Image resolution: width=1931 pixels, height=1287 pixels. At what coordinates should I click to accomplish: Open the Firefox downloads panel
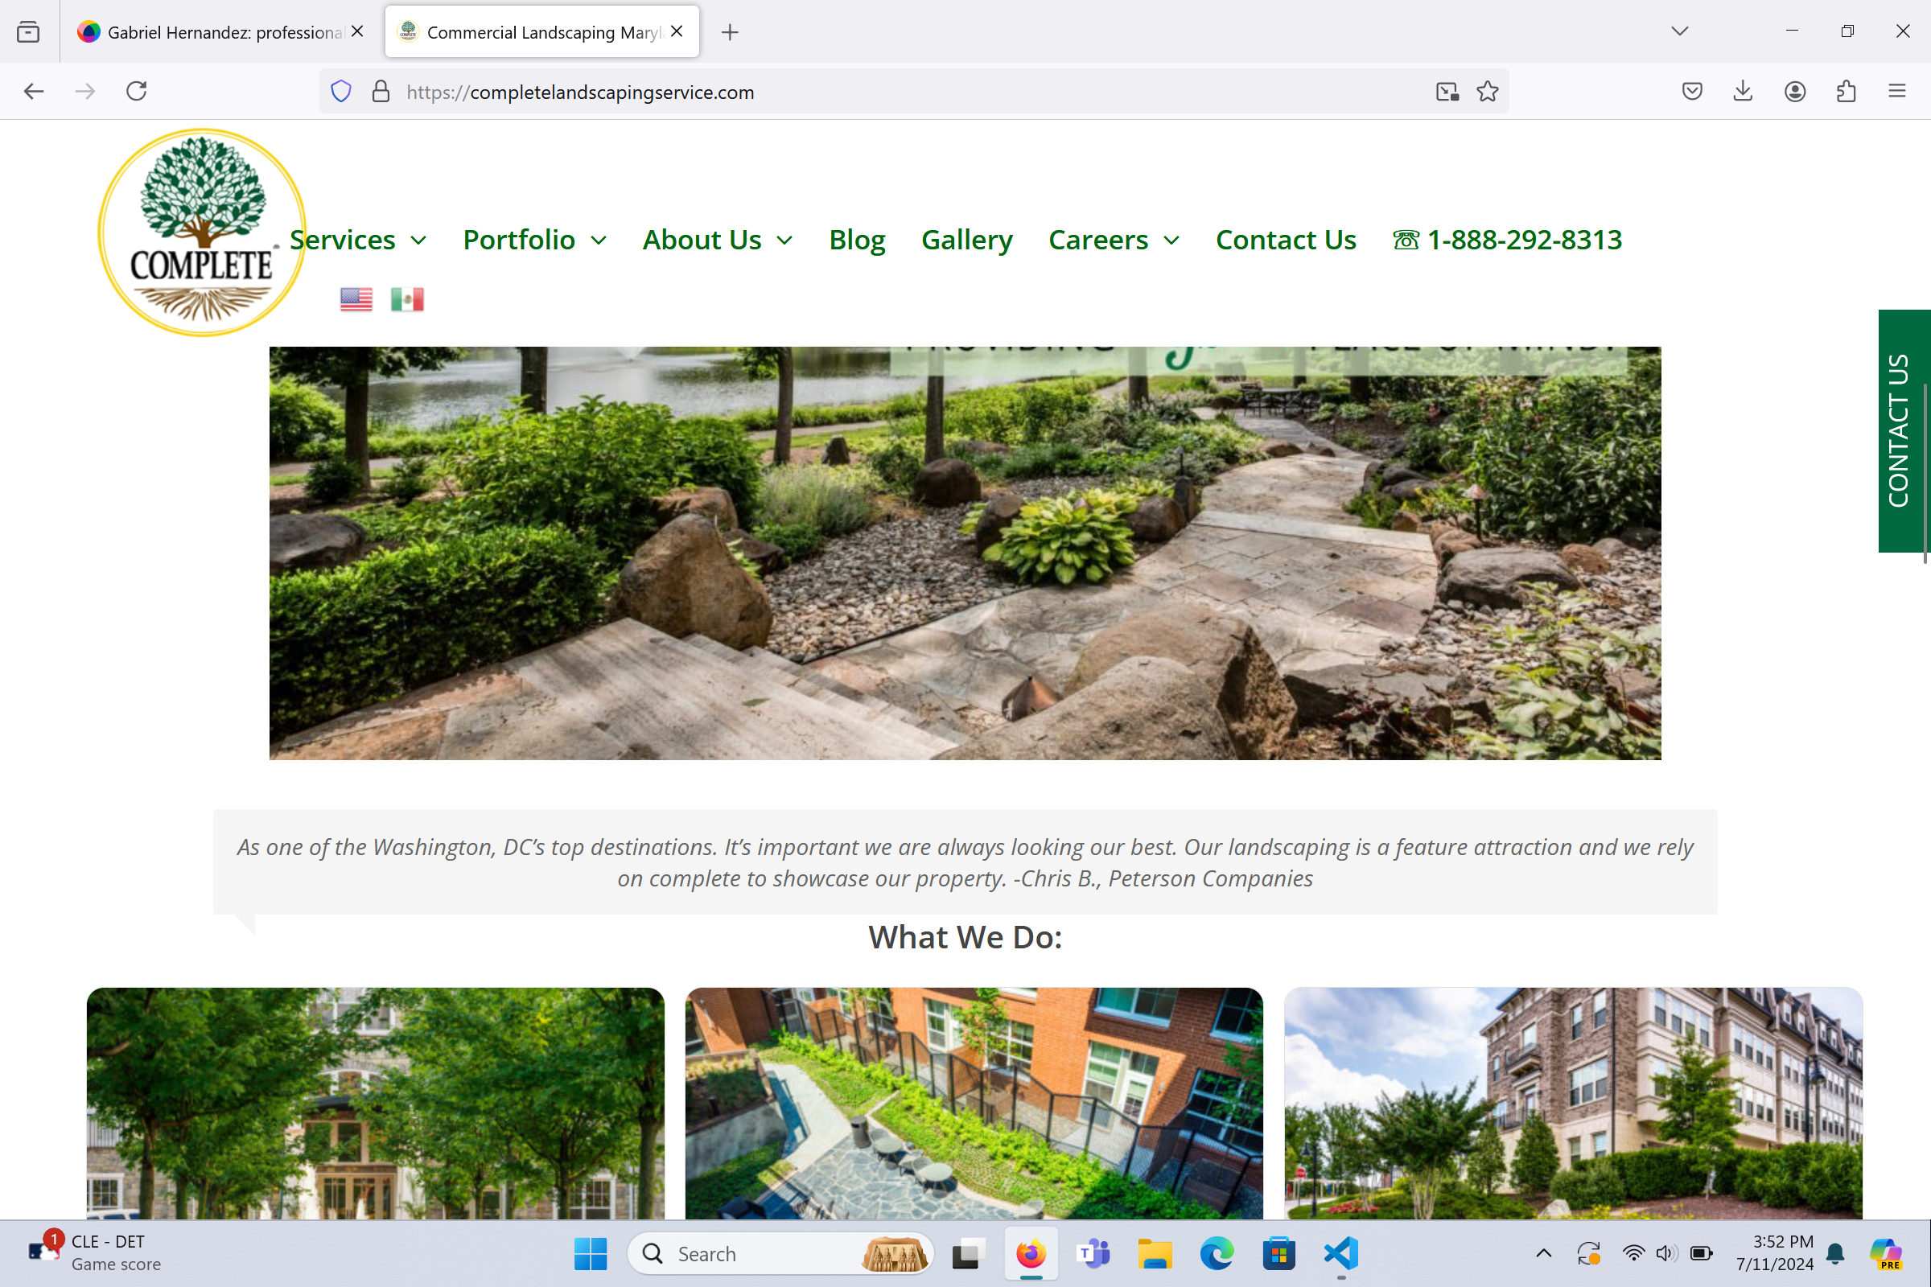pos(1742,91)
